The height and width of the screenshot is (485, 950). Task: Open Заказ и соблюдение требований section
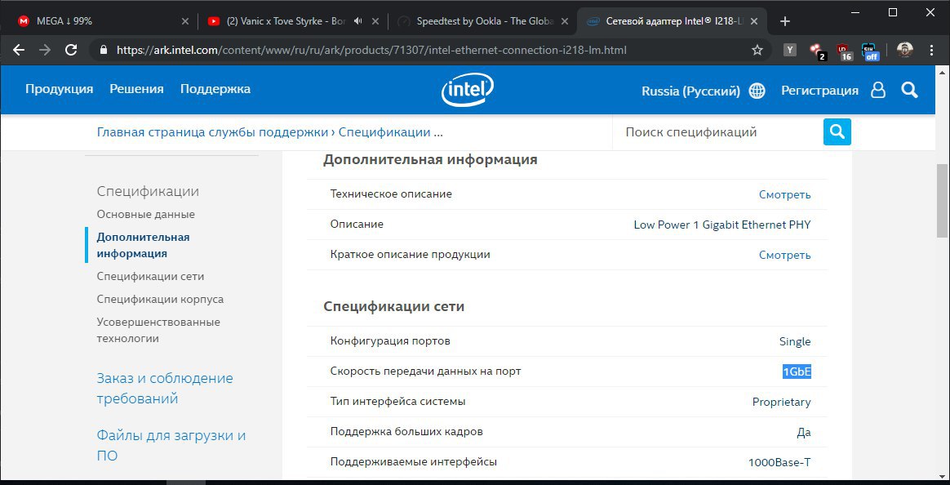click(165, 389)
